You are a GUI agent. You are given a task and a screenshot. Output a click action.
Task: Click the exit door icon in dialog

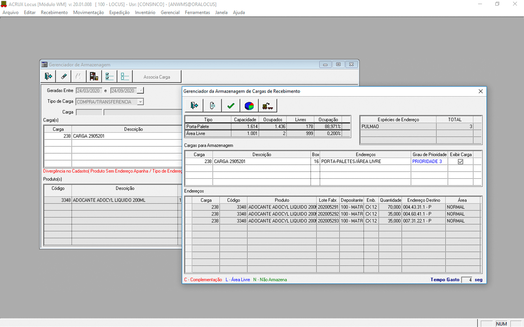tap(194, 106)
